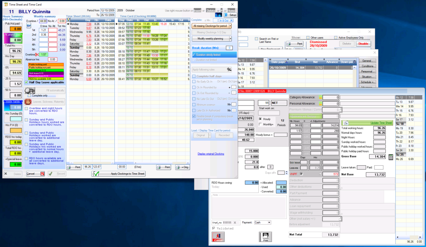Enable the Complete only checkbox
Screen dimensions: 426x247
tap(29, 95)
